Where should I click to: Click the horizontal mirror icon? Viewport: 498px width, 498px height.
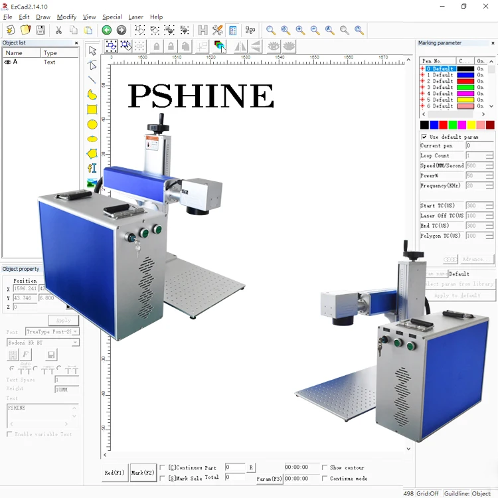pos(240,46)
